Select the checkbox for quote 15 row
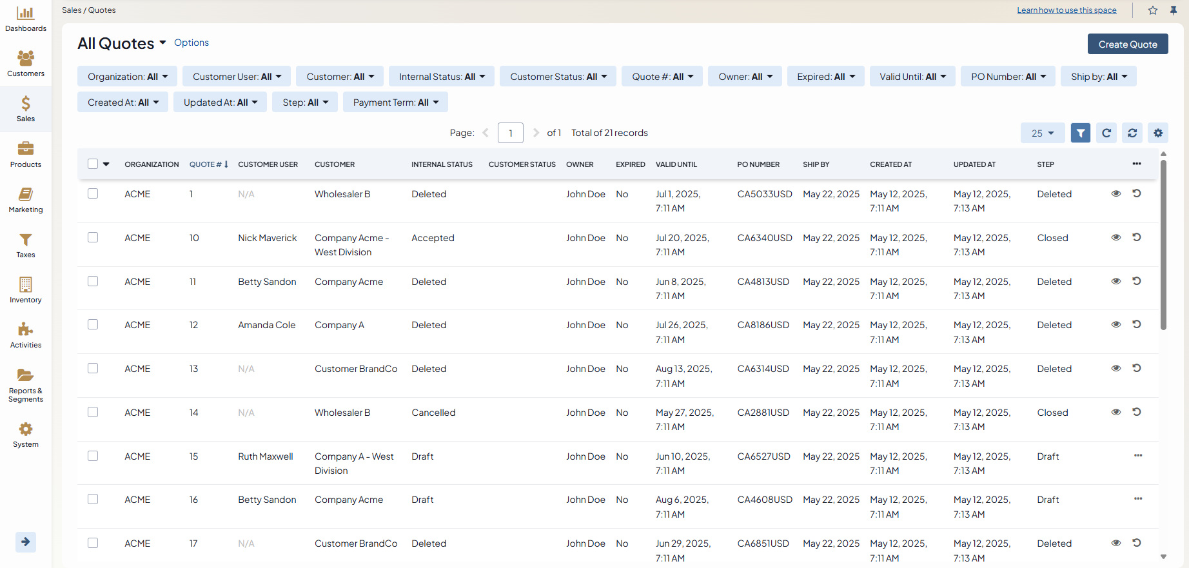Screen dimensions: 1189x568 tap(93, 456)
